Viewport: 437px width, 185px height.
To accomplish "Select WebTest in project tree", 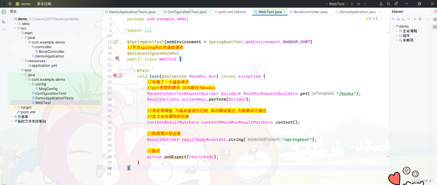I will point(43,103).
